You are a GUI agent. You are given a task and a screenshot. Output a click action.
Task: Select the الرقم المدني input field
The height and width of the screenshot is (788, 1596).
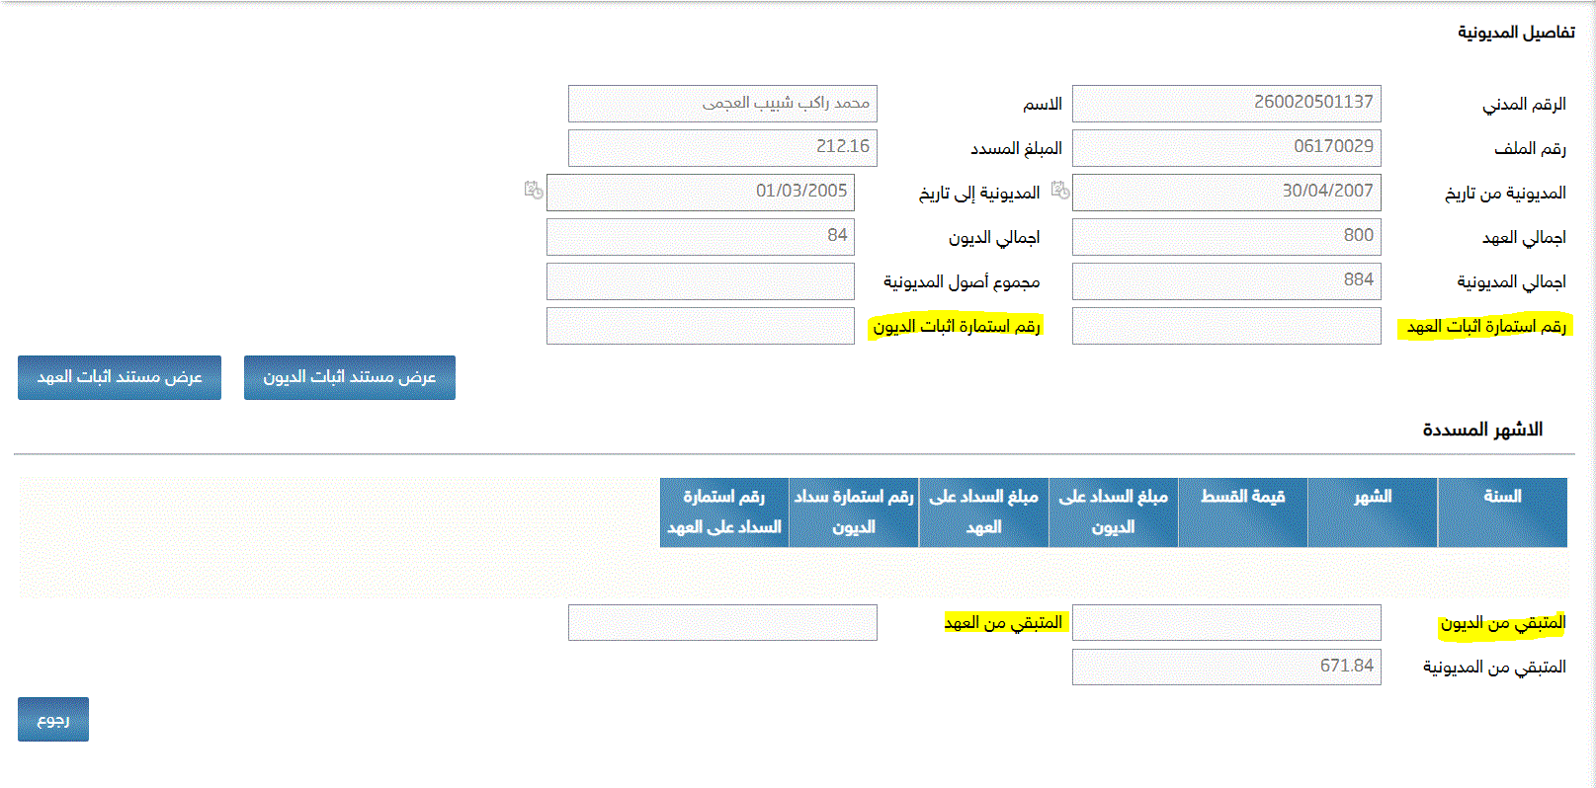click(x=1226, y=103)
